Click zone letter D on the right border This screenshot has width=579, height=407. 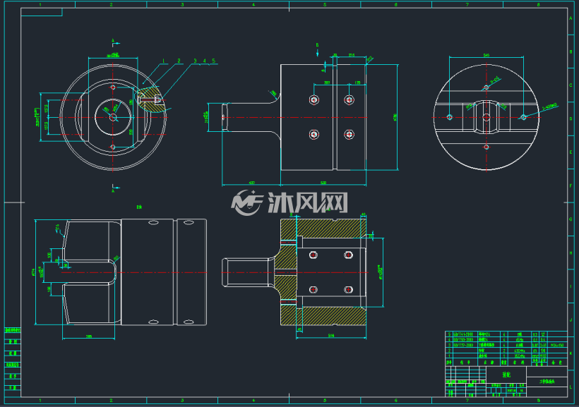[571, 119]
